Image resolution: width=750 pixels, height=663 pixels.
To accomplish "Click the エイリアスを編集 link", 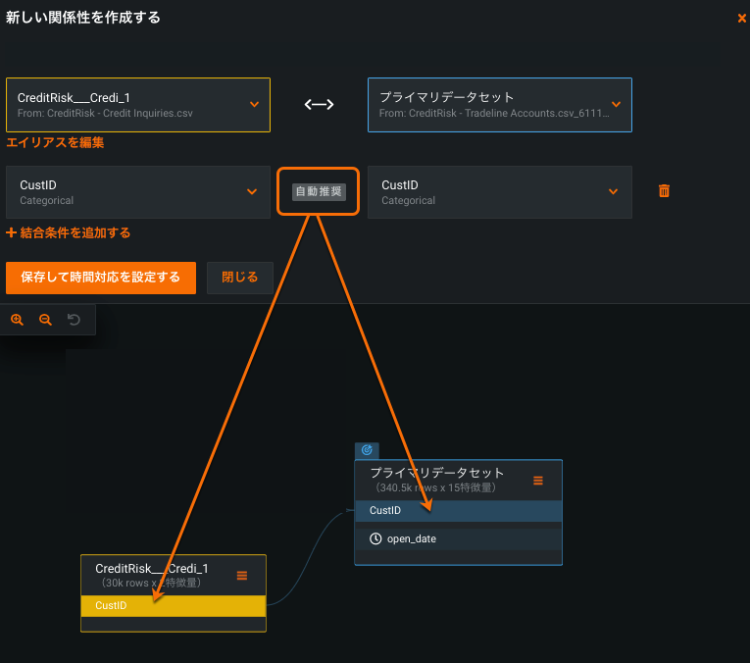I will 55,142.
